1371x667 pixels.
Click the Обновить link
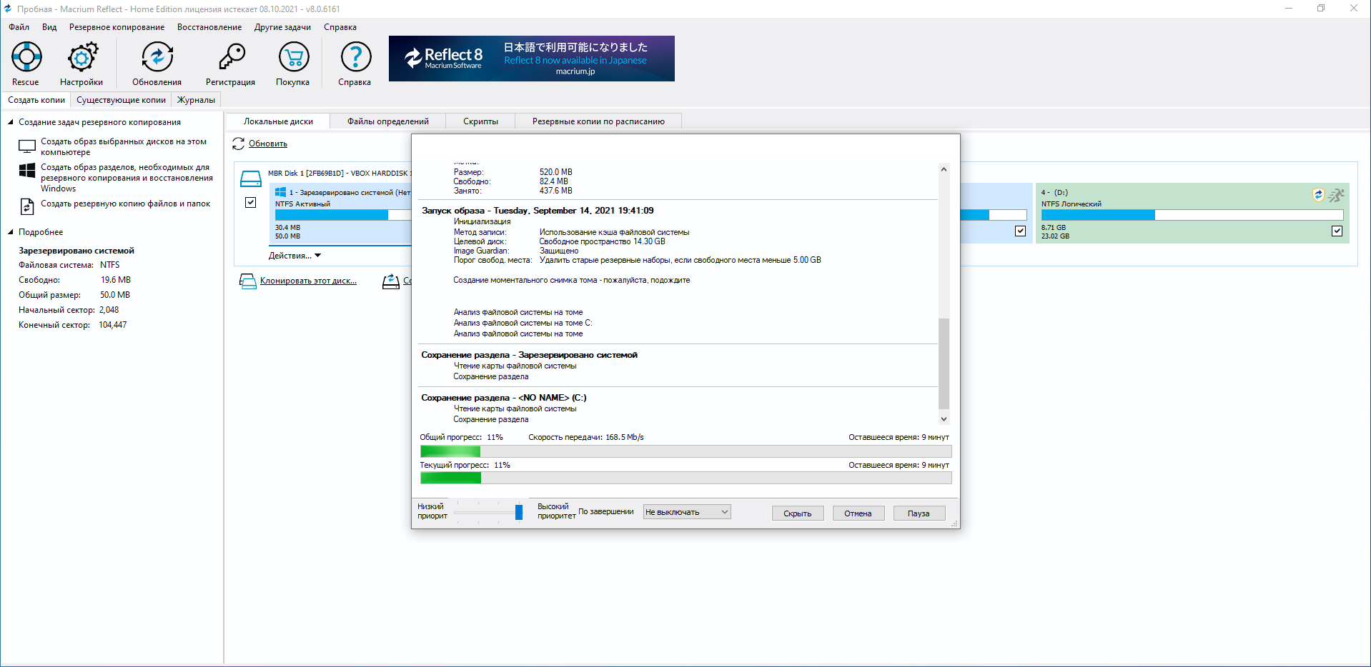(268, 144)
